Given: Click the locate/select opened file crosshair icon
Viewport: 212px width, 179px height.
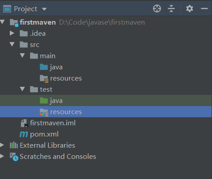Looking at the screenshot, I should (157, 9).
